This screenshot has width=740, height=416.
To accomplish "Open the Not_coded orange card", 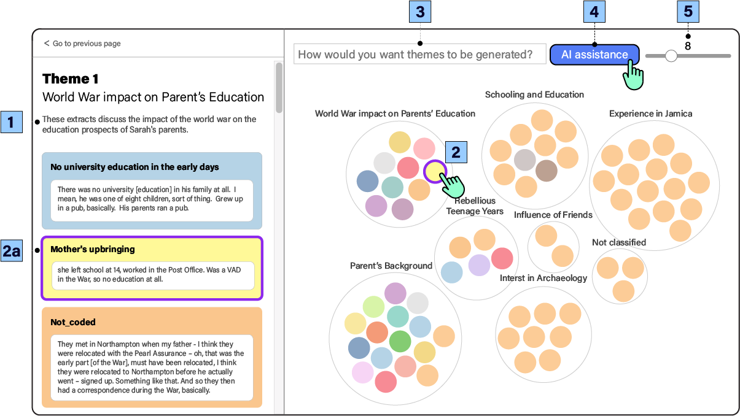I will [x=152, y=358].
